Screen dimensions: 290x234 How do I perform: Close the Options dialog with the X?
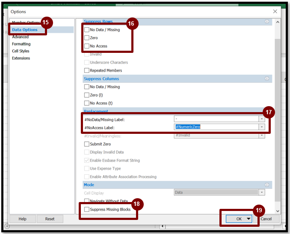pos(275,12)
